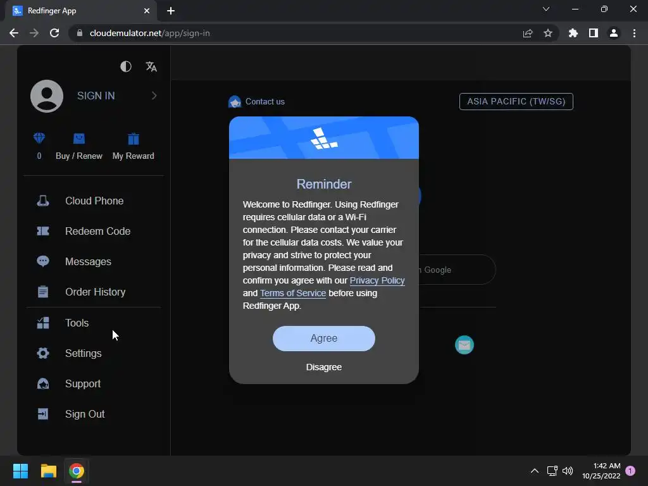Click the share this page icon
This screenshot has width=648, height=486.
click(528, 33)
